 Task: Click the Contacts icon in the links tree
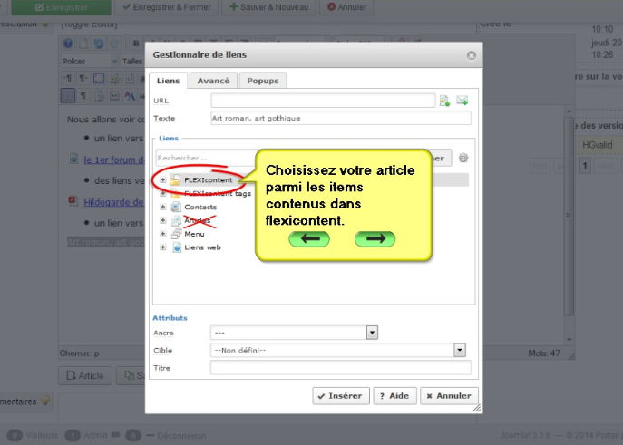click(176, 207)
